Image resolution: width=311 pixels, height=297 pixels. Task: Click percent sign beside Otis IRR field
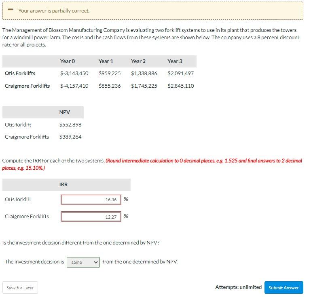(x=126, y=199)
